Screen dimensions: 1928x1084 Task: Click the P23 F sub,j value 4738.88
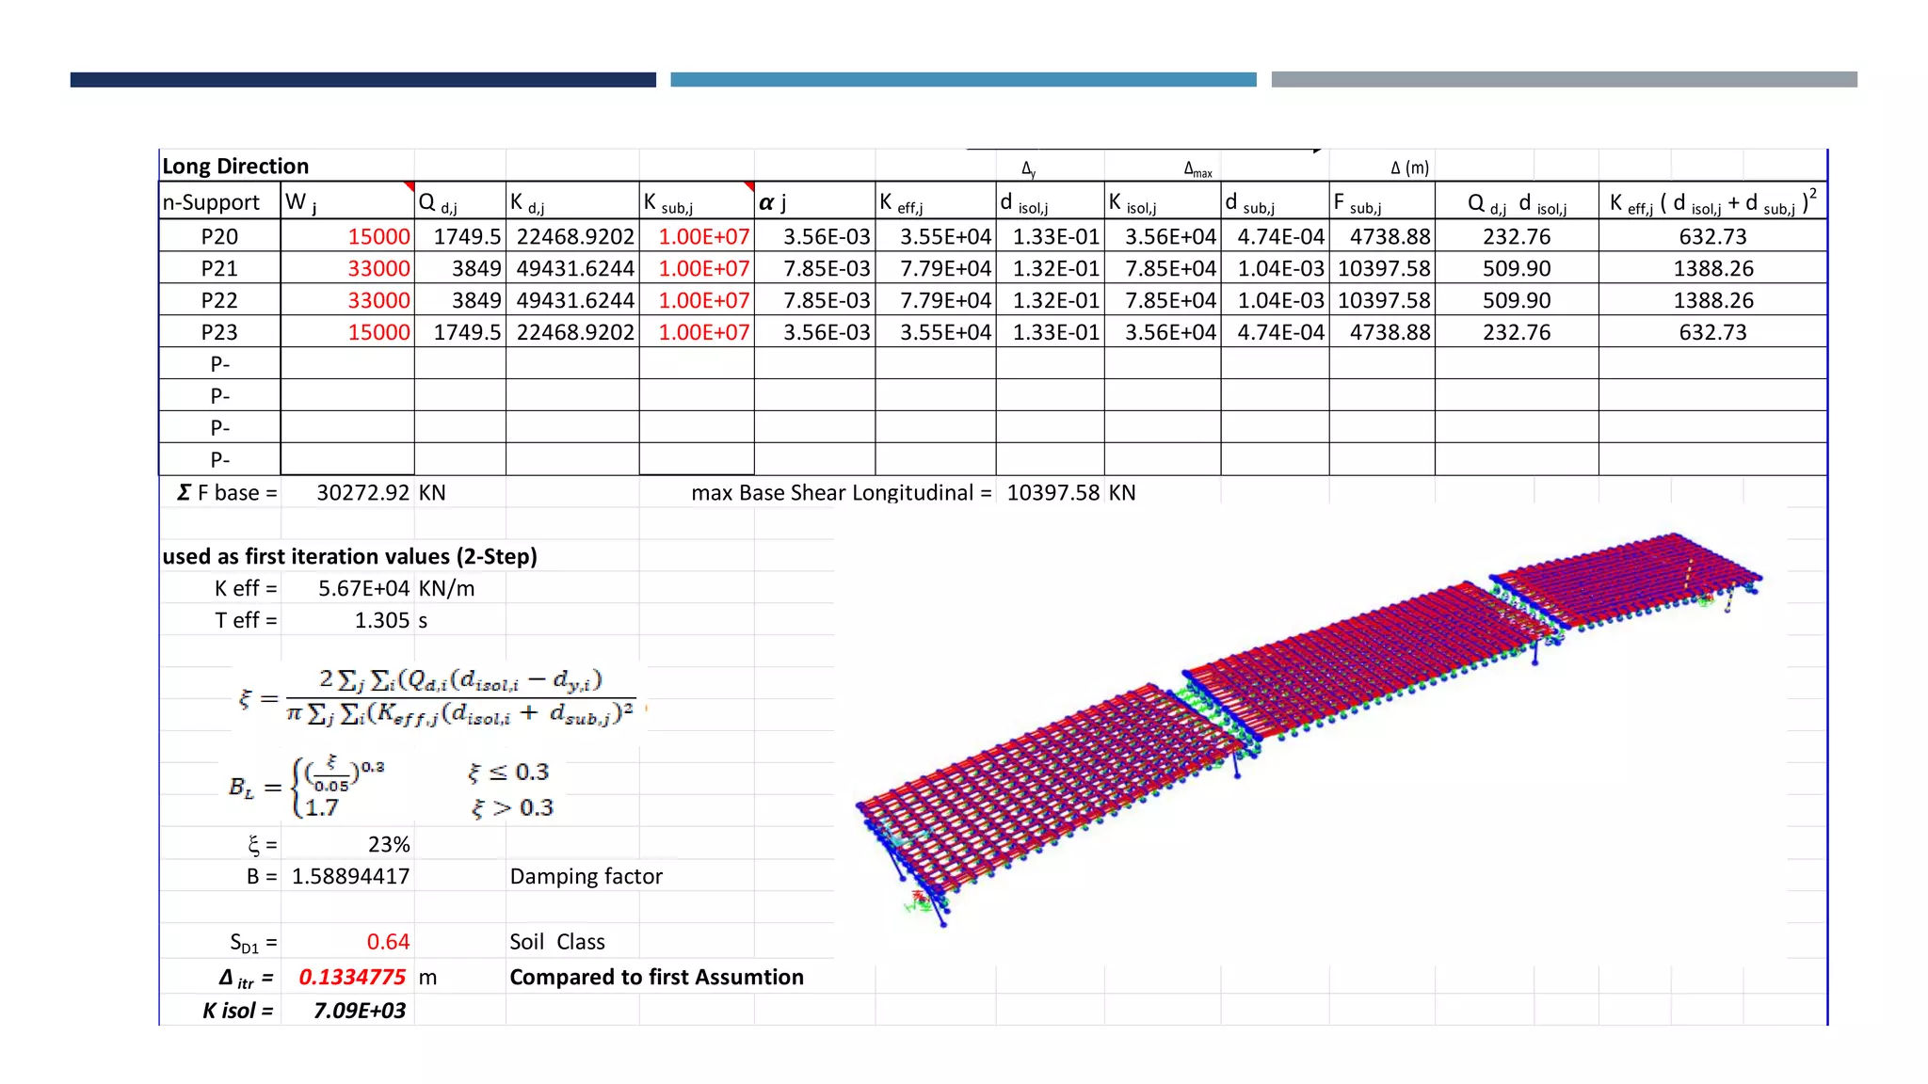click(1390, 332)
